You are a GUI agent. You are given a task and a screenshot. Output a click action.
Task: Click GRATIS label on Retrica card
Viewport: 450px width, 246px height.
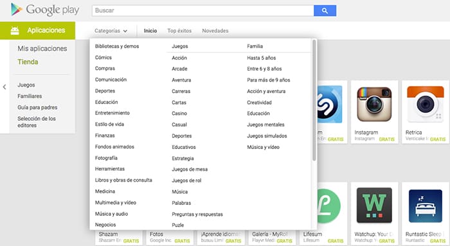tap(438, 139)
